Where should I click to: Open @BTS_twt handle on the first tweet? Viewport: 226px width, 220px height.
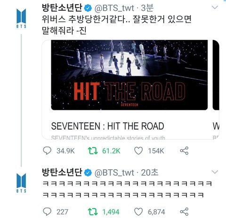(x=114, y=8)
